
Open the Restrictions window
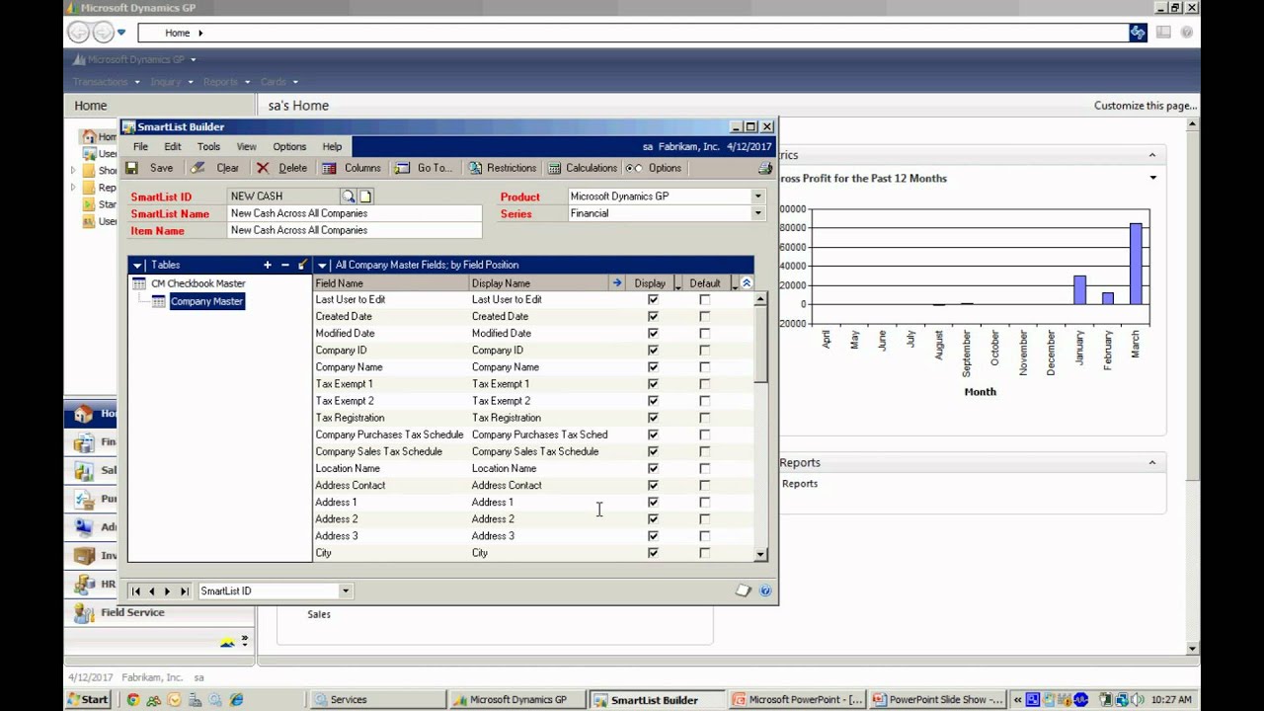(x=503, y=168)
